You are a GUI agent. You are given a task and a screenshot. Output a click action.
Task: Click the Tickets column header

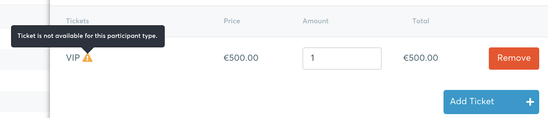pyautogui.click(x=77, y=21)
